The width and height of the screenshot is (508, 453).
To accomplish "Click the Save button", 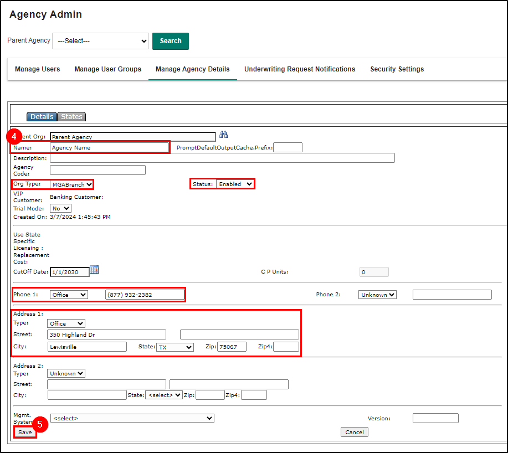I will (x=25, y=433).
